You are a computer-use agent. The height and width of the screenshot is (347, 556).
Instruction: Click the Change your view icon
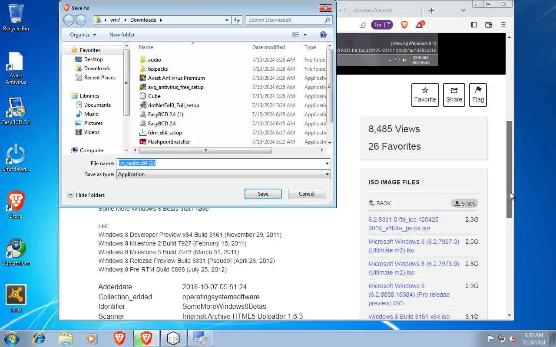(x=296, y=35)
